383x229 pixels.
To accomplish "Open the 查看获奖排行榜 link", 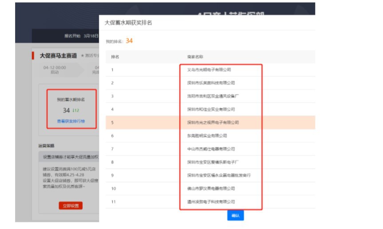I will pos(71,121).
